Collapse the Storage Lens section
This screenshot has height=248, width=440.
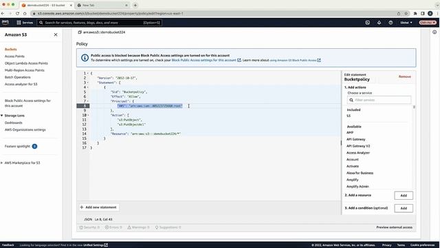tap(1, 116)
